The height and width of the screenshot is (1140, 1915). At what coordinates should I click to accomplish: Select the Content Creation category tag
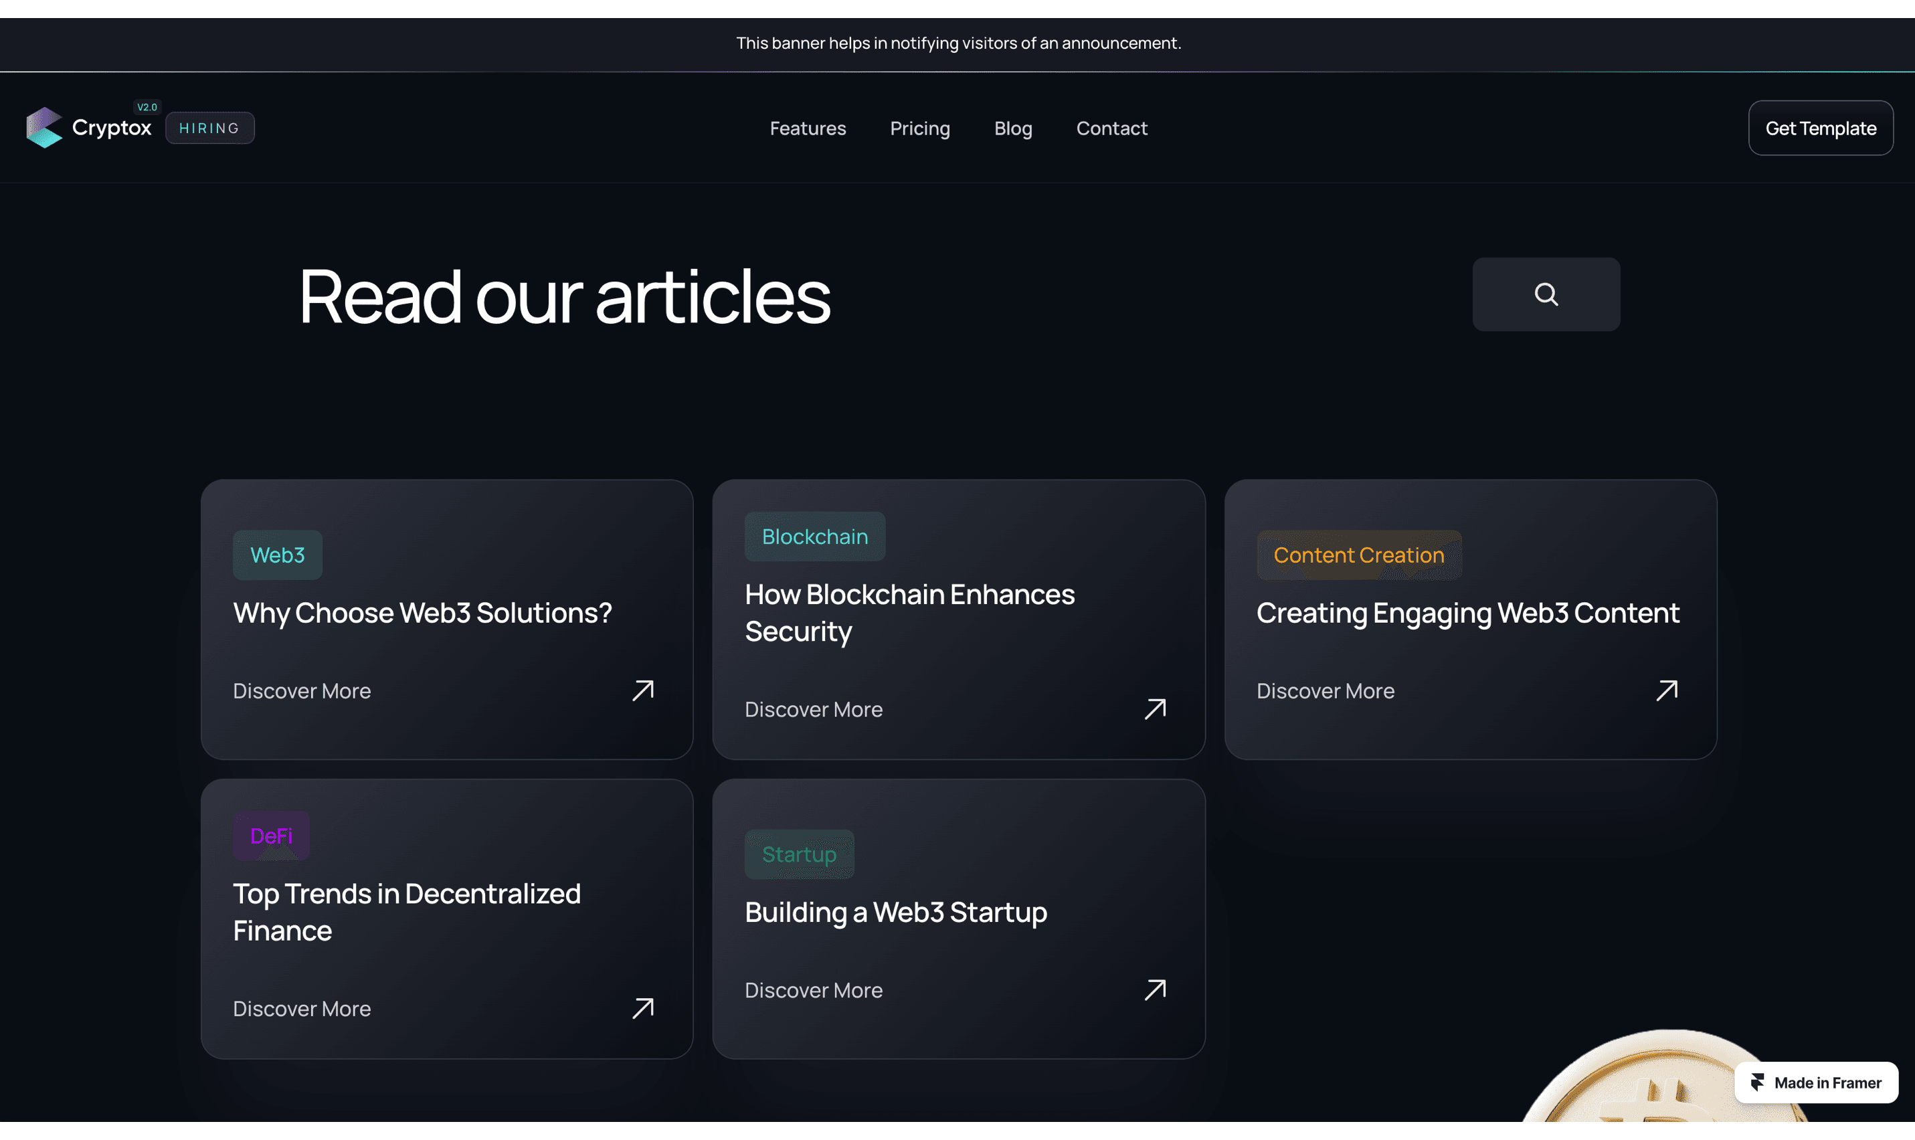[1358, 555]
